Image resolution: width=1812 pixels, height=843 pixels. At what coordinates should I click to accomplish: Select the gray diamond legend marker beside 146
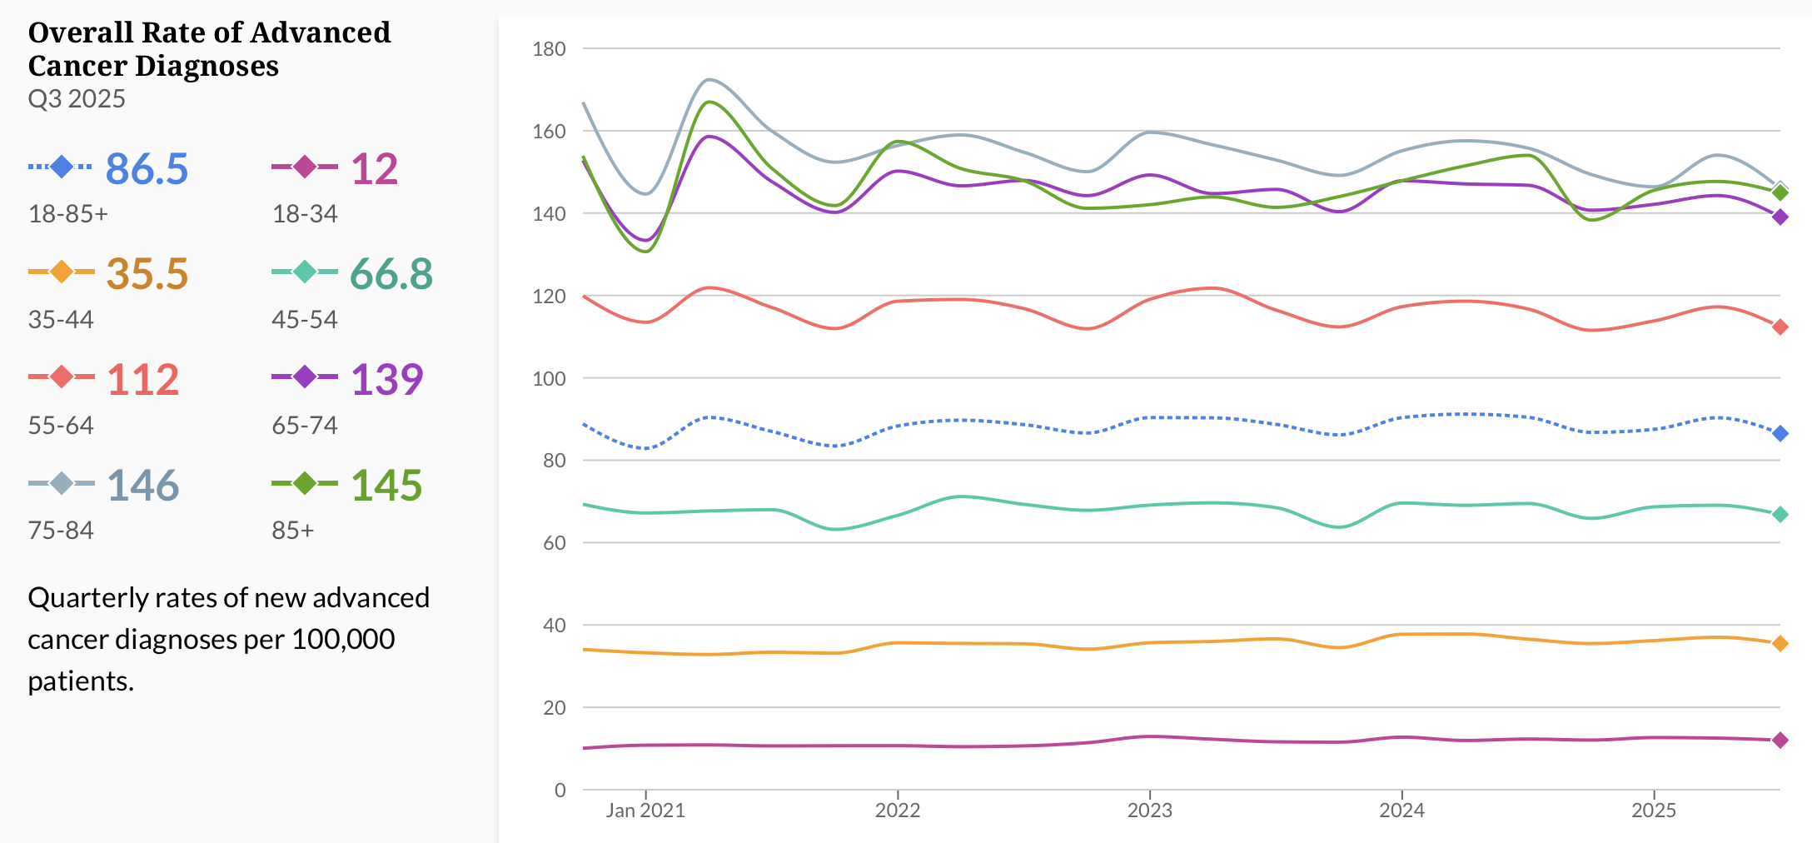pos(61,483)
